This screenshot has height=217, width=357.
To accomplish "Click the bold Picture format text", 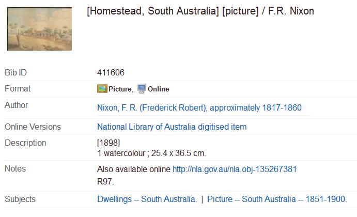I will [120, 89].
